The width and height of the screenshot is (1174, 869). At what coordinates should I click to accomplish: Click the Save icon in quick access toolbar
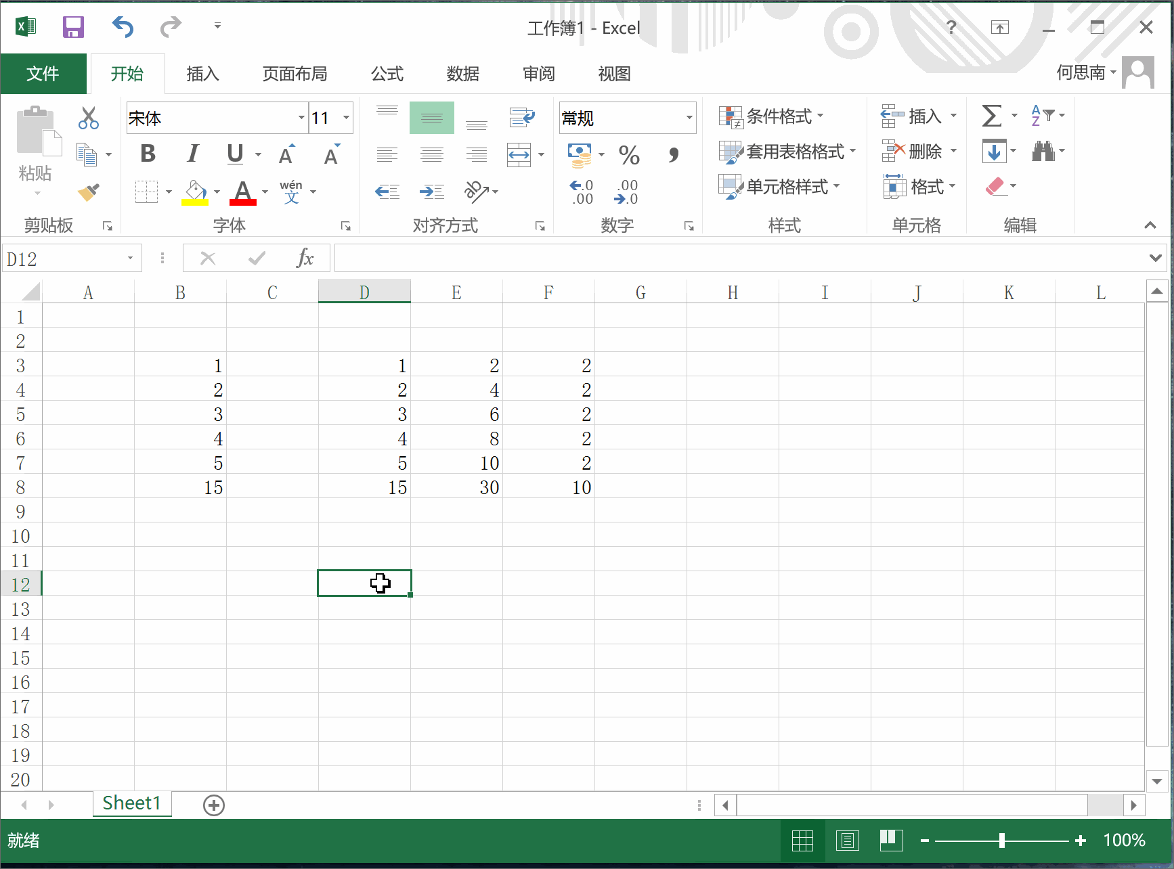73,27
